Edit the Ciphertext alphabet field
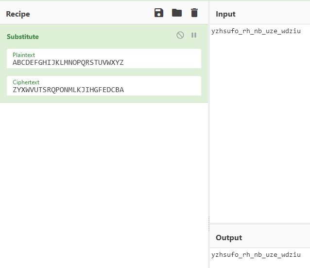This screenshot has width=310, height=268. pos(104,86)
